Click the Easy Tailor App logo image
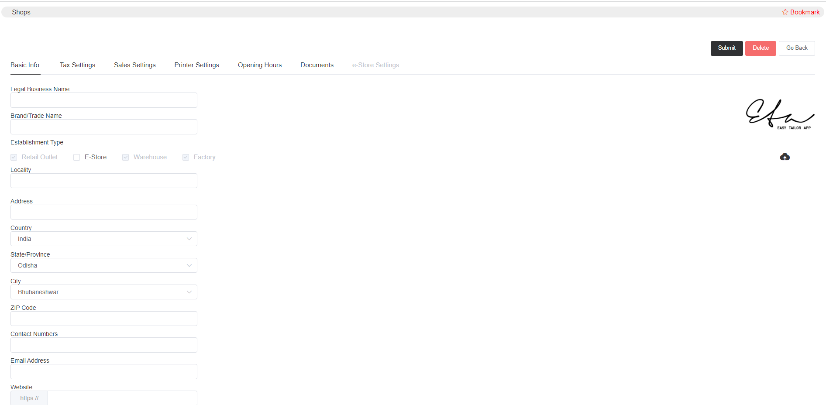826x405 pixels. 780,114
